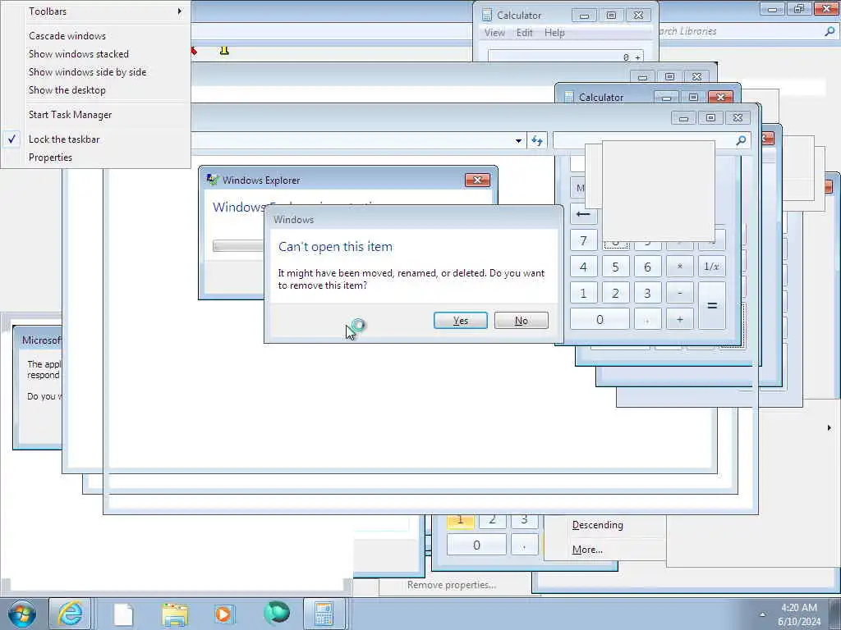Open the taskbar clock showing 4:20 AM
Image resolution: width=841 pixels, height=630 pixels.
click(x=799, y=614)
